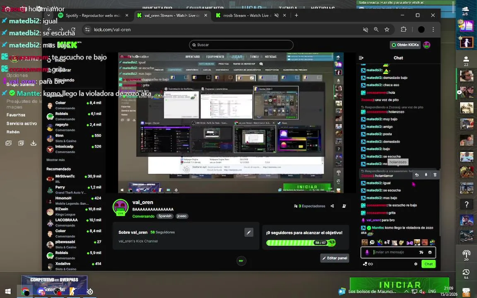This screenshot has height=298, width=477.
Task: Click ENG language indicator in tray
Action: 432,291
